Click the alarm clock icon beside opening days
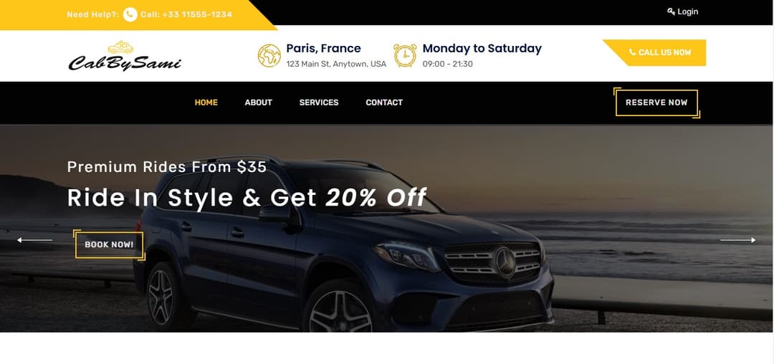The width and height of the screenshot is (774, 364). 405,55
